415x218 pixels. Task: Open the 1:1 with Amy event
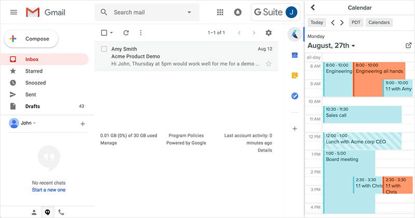[x=398, y=88]
